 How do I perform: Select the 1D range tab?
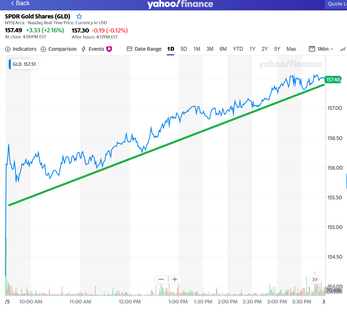click(x=171, y=49)
